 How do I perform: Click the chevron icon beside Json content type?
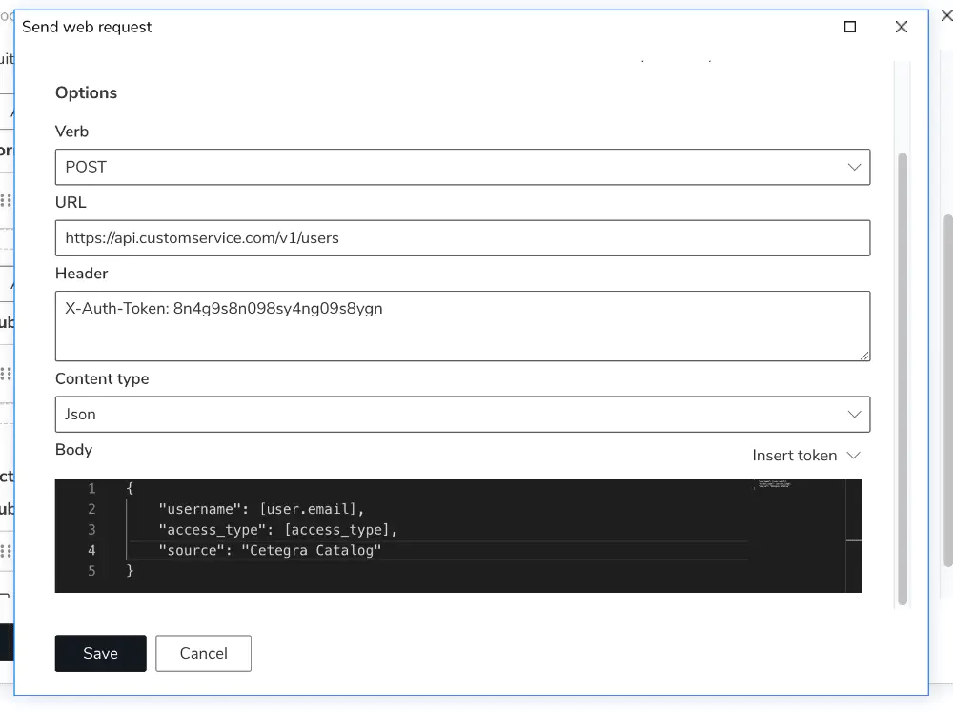[x=855, y=415]
